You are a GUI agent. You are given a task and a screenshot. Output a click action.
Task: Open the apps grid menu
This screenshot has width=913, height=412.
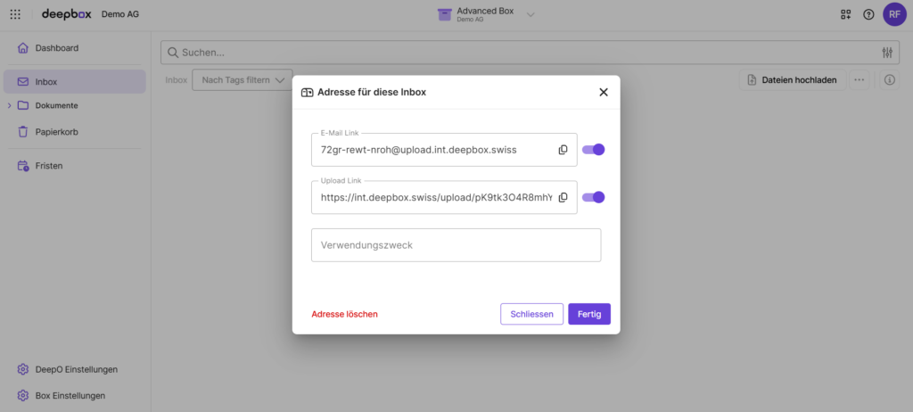coord(15,14)
